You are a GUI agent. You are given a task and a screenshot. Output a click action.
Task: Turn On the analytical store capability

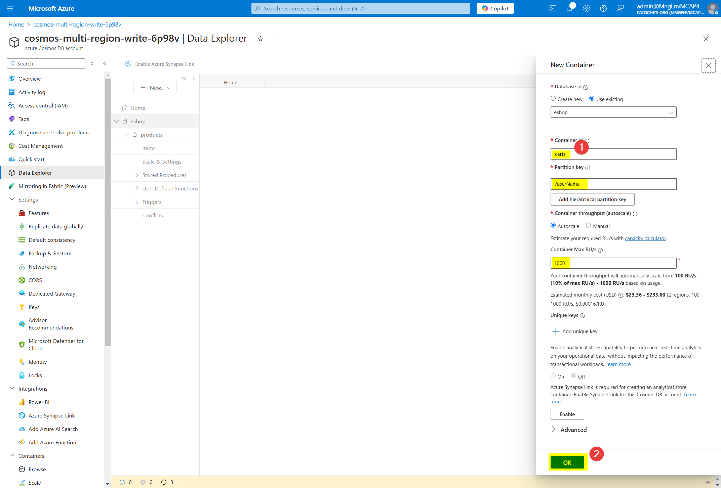[x=553, y=376]
